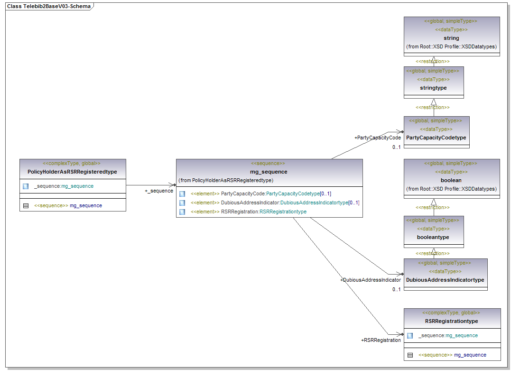Viewport: 520px width, 377px height.
Task: Select the +RSRRegistration association label
Action: [381, 340]
